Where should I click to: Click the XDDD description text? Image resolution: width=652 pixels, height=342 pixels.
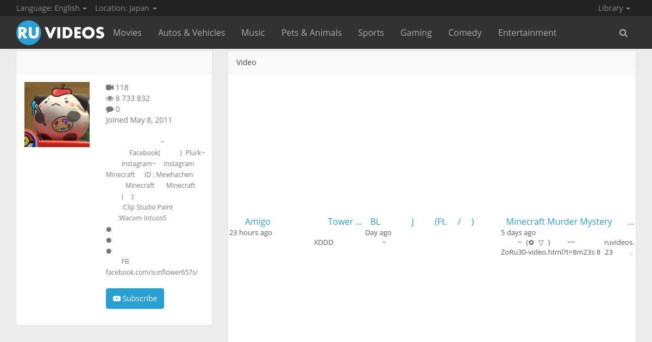coord(323,242)
